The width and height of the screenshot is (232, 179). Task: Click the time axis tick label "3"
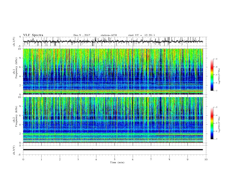pyautogui.click(x=78, y=159)
